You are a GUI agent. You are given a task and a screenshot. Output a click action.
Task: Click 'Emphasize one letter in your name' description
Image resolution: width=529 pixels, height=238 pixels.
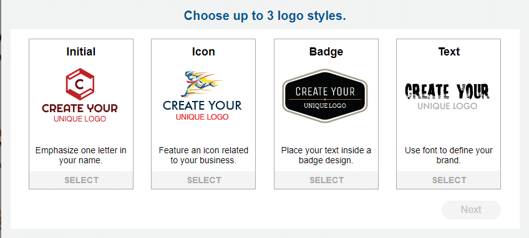tap(81, 155)
